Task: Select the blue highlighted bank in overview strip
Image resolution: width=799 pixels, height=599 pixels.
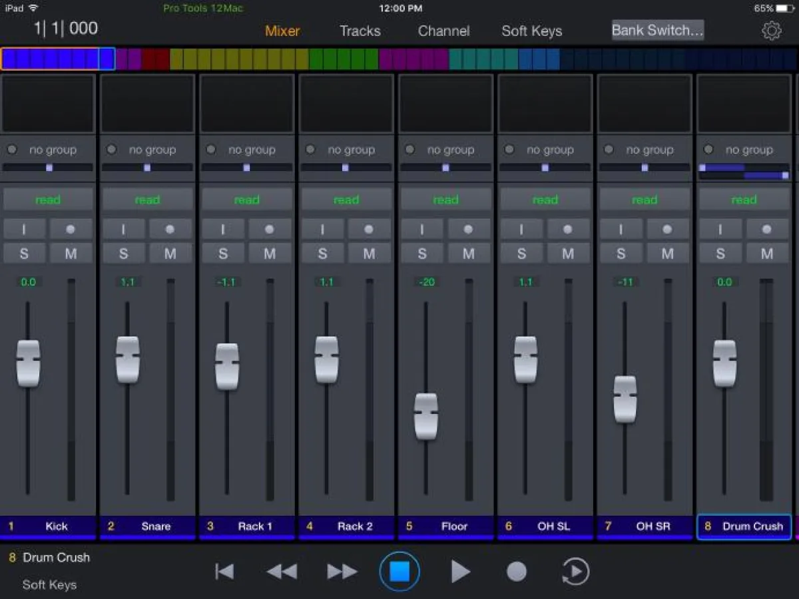Action: pyautogui.click(x=57, y=59)
